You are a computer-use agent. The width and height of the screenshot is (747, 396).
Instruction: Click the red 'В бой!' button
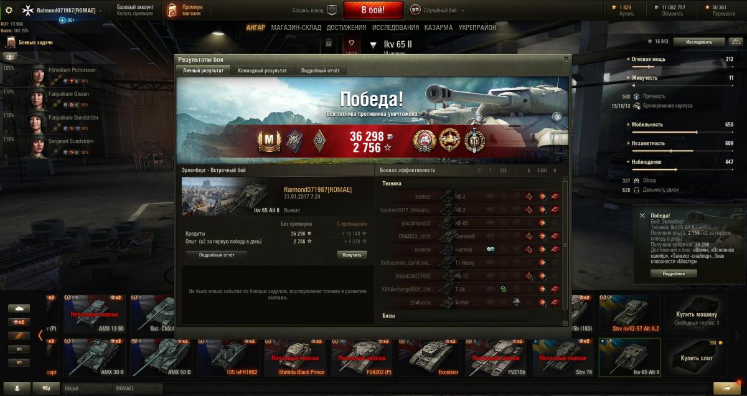374,10
